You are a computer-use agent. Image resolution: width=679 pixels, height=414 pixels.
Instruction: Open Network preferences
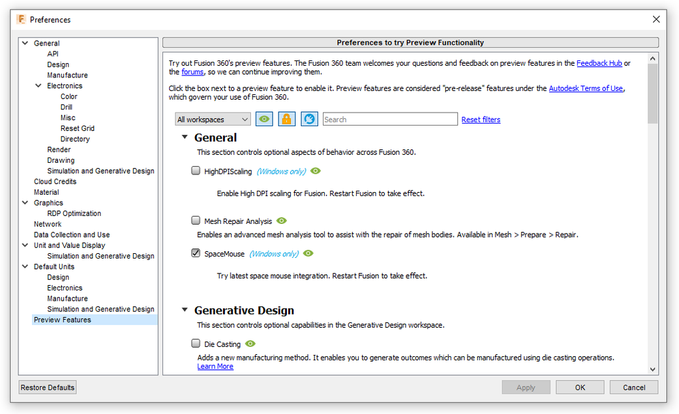(x=48, y=224)
